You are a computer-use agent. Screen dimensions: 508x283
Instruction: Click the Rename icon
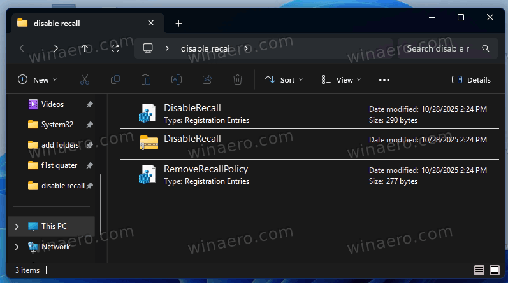[x=177, y=79]
